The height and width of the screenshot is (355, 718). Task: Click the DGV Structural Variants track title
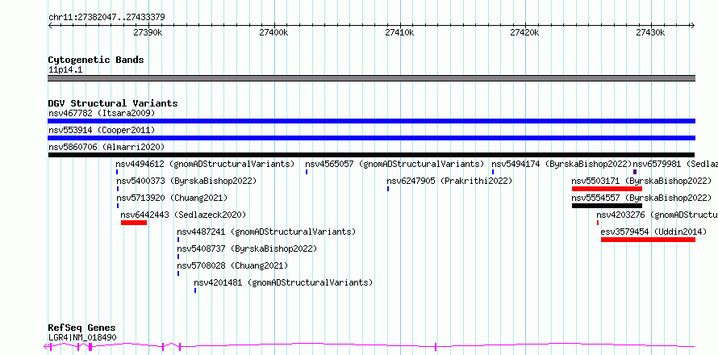(x=113, y=103)
